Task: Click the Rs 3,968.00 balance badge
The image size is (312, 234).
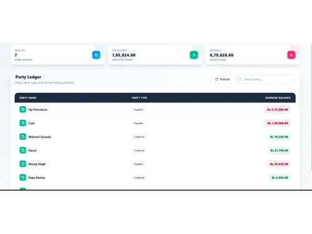Action: point(280,178)
